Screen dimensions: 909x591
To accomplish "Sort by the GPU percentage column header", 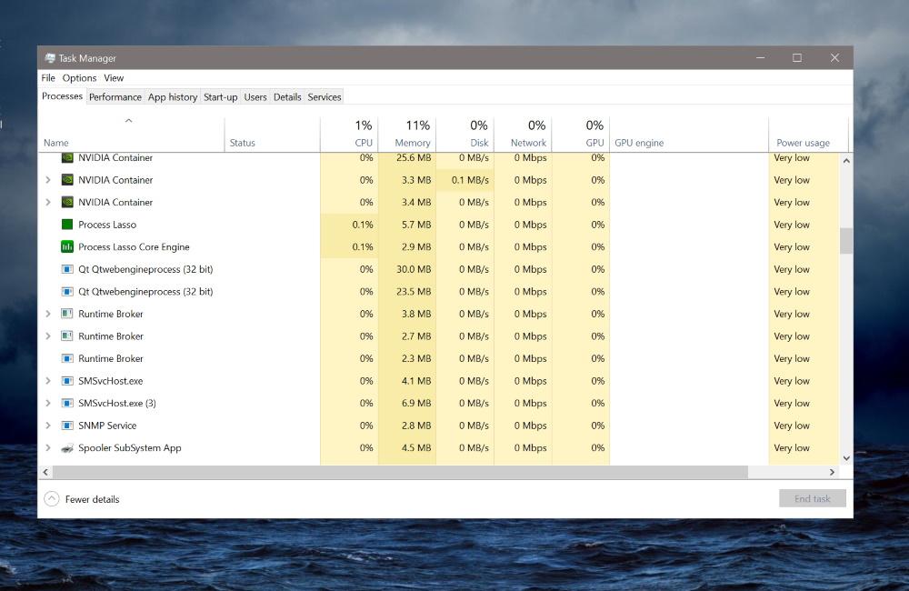I will point(581,134).
